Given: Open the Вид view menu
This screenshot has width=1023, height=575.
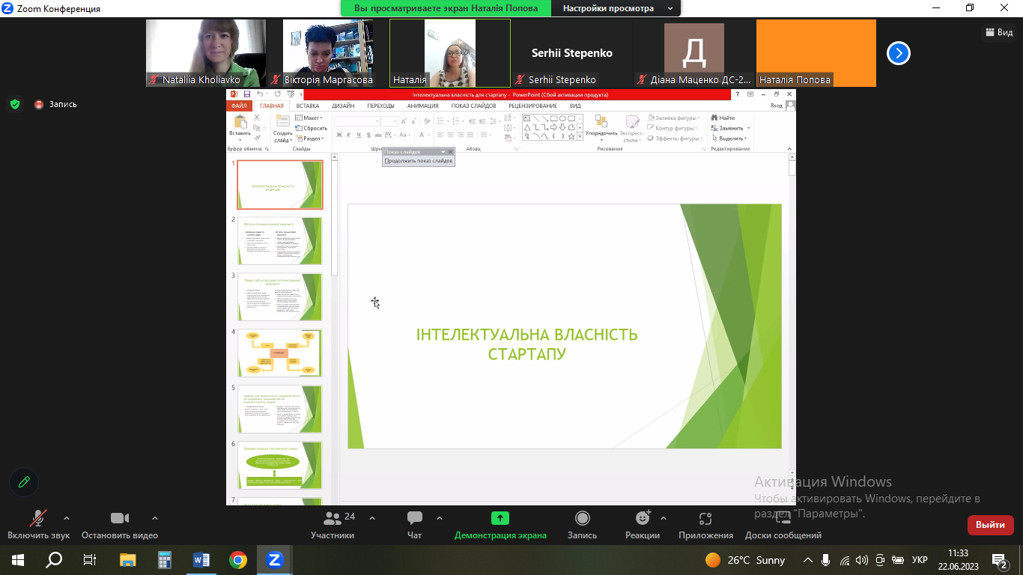Looking at the screenshot, I should coord(999,32).
